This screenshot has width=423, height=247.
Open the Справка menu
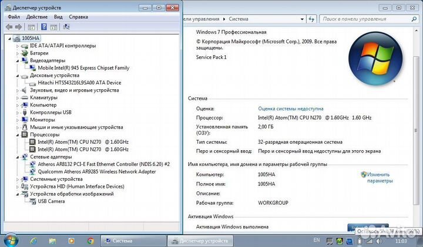78,16
